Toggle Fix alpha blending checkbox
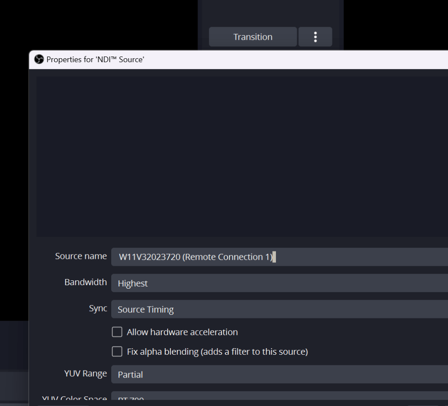The image size is (448, 406). click(x=117, y=351)
